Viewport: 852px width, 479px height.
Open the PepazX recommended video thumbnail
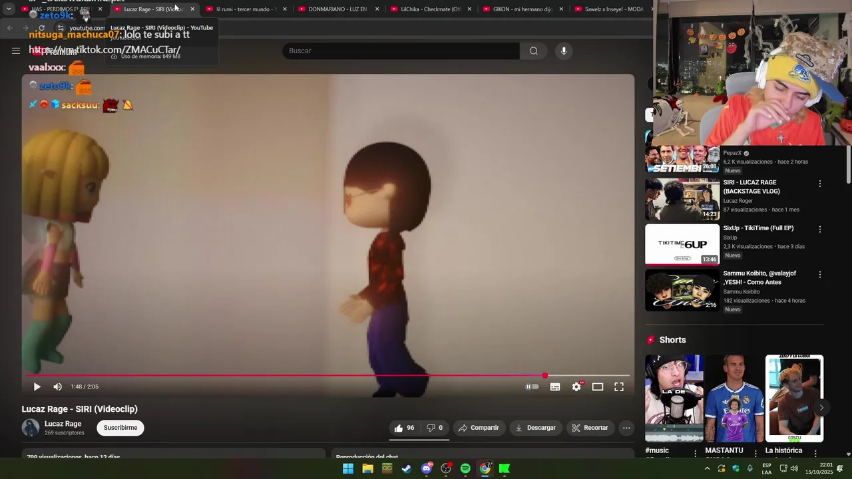coord(682,159)
